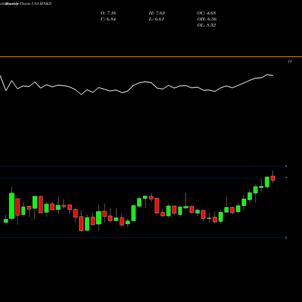Click the 'OC: 4.68' value
The width and height of the screenshot is (302, 302).
coord(207,13)
